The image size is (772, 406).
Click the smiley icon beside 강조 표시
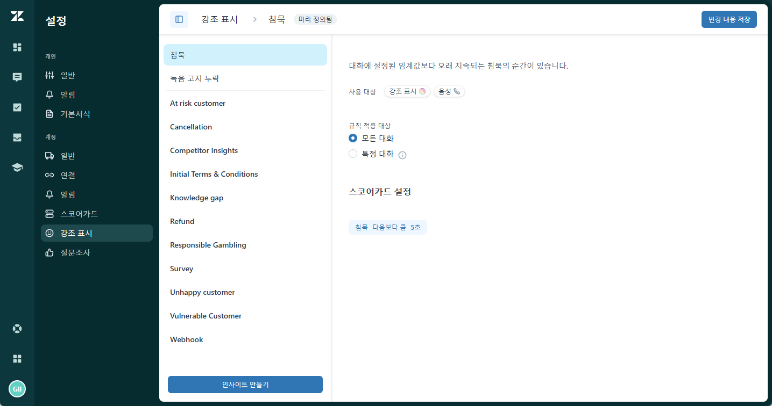click(x=49, y=233)
